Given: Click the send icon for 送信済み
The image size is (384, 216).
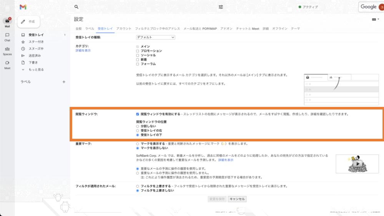Looking at the screenshot, I should click(23, 56).
